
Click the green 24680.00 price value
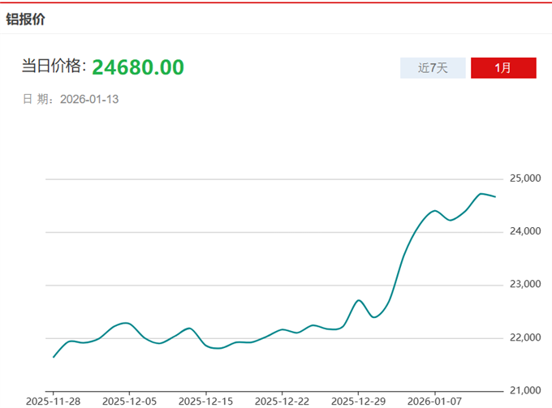click(138, 67)
